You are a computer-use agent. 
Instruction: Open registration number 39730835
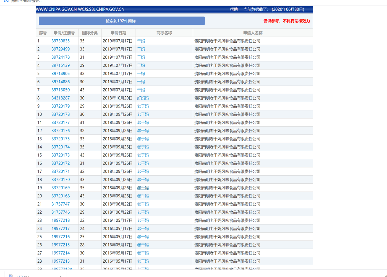pos(61,41)
